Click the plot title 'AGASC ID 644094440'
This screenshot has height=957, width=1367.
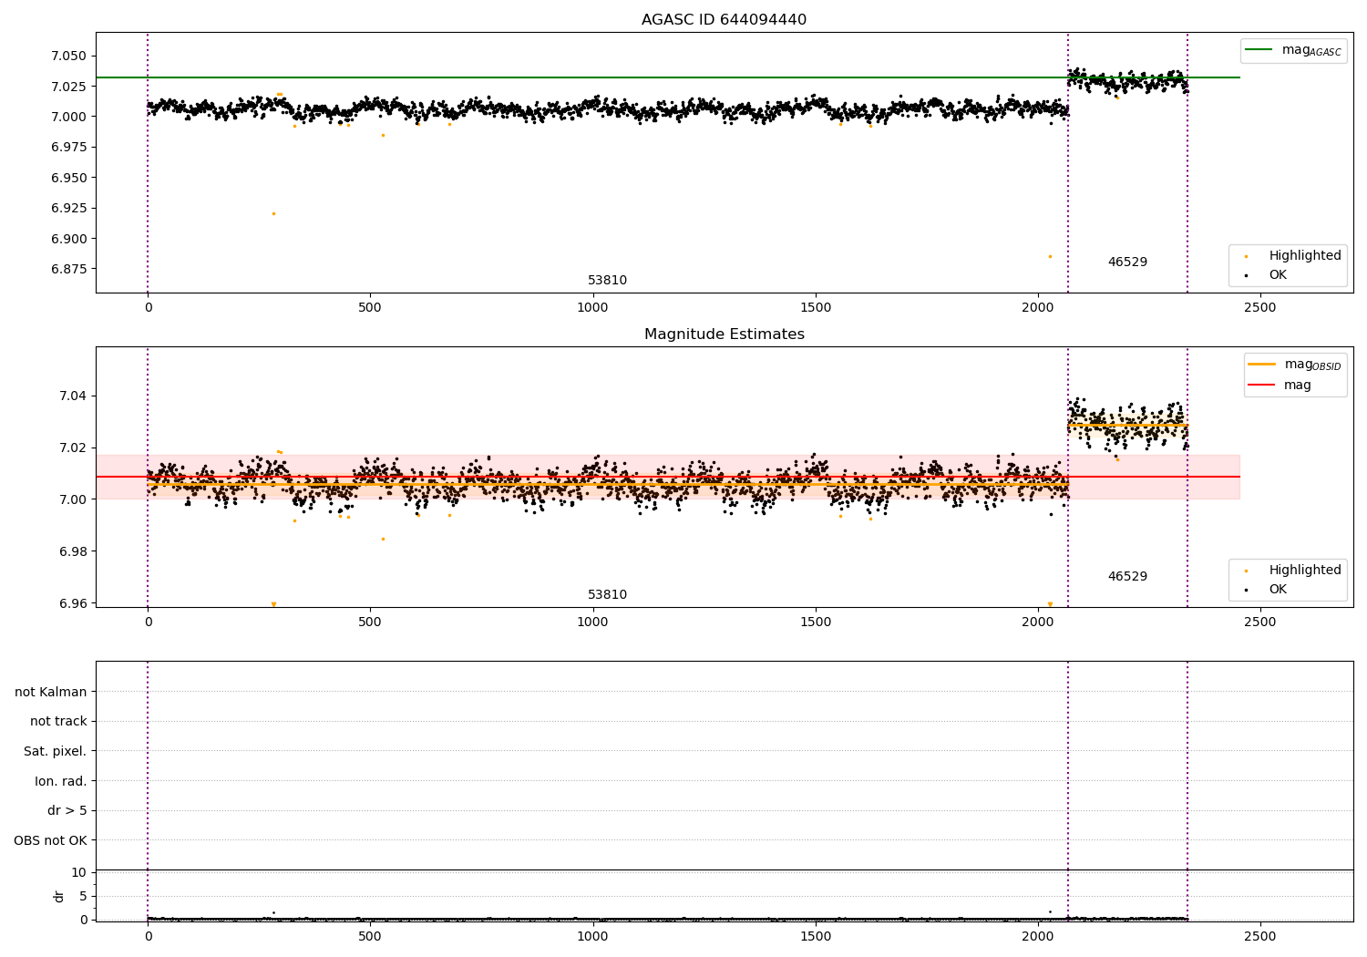(x=724, y=20)
